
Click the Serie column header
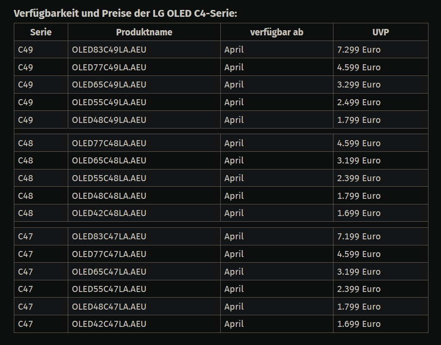click(x=41, y=32)
